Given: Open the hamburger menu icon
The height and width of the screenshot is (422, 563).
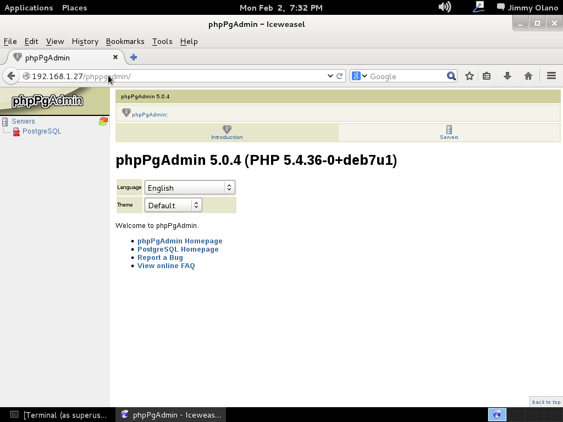Looking at the screenshot, I should click(x=551, y=76).
